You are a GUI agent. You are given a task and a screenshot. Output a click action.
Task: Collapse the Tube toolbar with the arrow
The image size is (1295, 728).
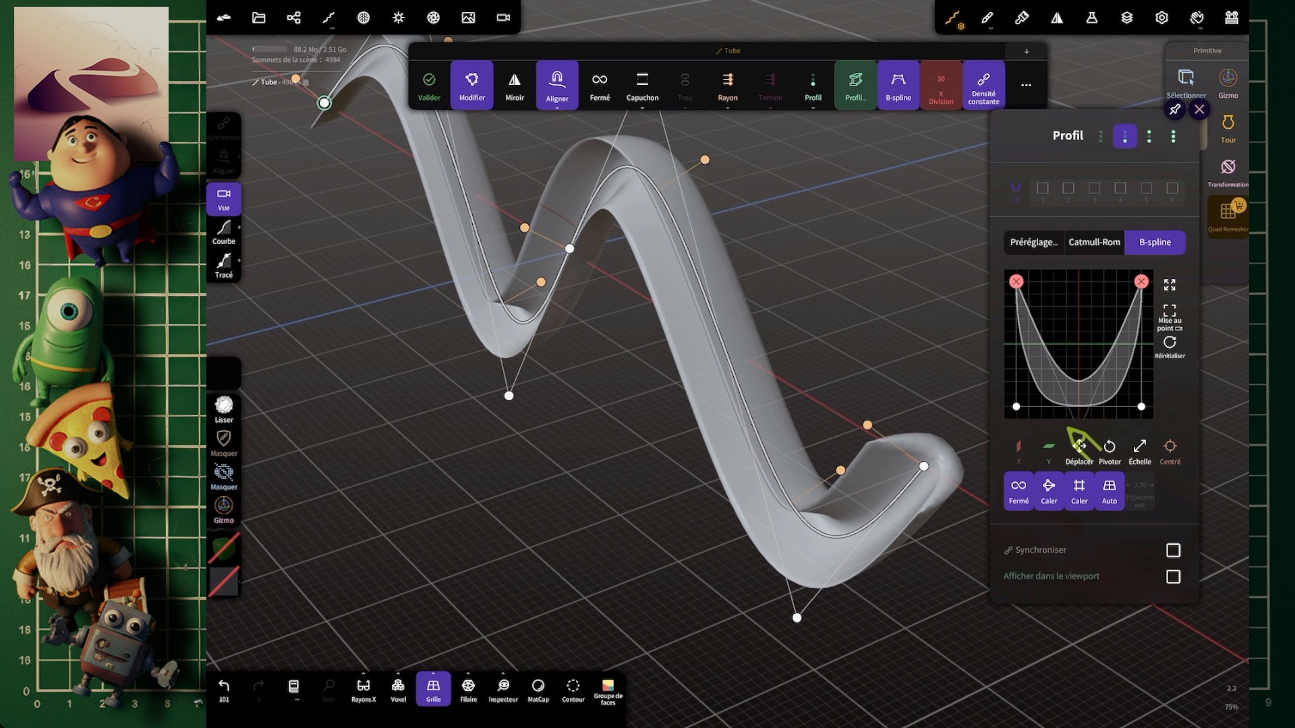pos(1026,51)
